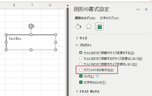
Task: Uncheck 文字列のロック(T) checkbox
Action: click(x=81, y=82)
